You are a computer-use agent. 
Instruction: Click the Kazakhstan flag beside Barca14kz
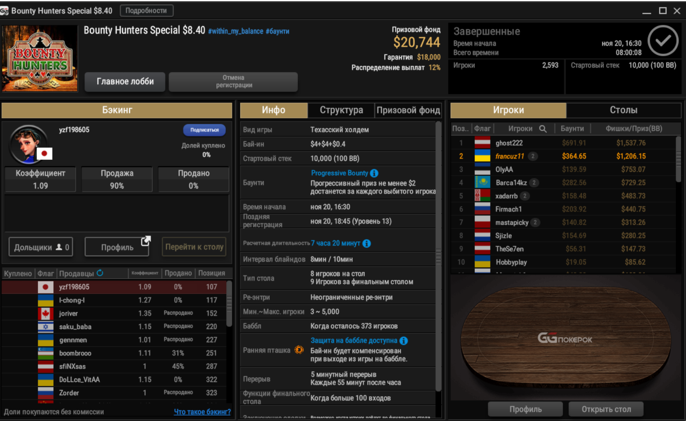[x=482, y=183]
